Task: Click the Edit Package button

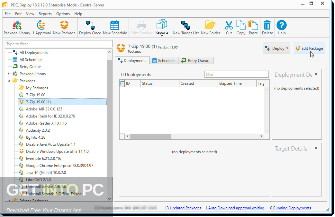Action: coord(309,48)
